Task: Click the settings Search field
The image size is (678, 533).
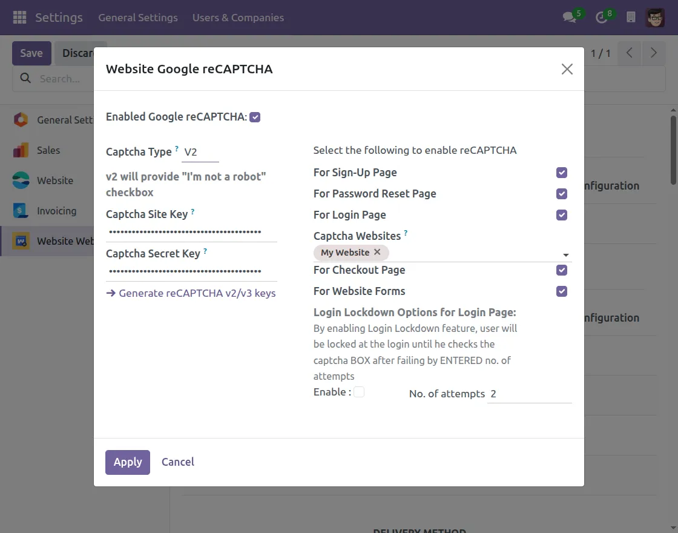Action: (x=60, y=79)
